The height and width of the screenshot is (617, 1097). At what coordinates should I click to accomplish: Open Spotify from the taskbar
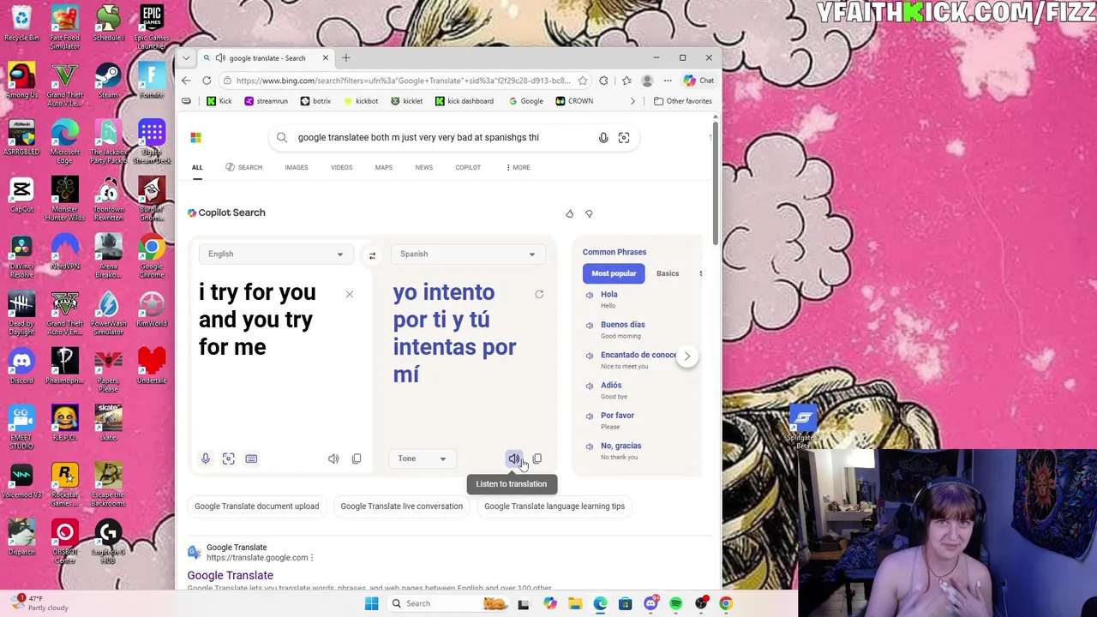675,603
